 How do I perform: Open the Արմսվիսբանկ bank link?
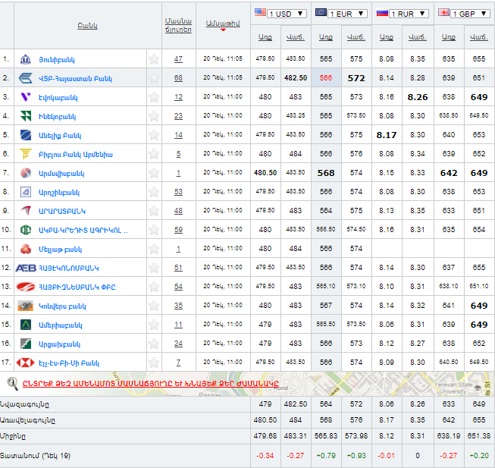point(61,174)
